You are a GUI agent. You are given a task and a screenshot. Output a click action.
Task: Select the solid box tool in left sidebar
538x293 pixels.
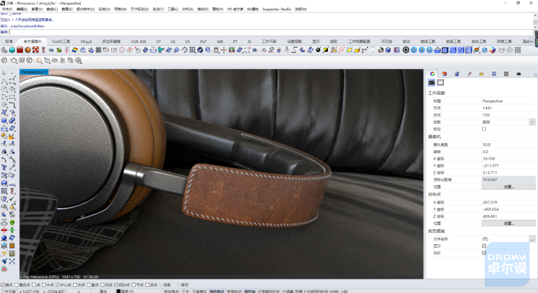[4, 120]
